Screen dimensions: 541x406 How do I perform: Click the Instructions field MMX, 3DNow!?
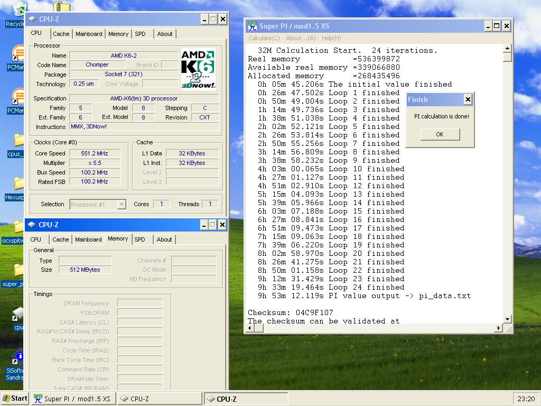coord(144,127)
